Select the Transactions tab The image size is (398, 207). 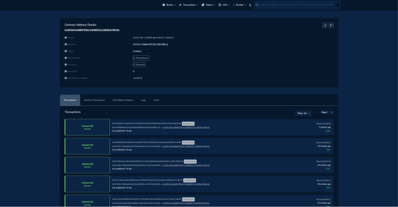tap(70, 100)
